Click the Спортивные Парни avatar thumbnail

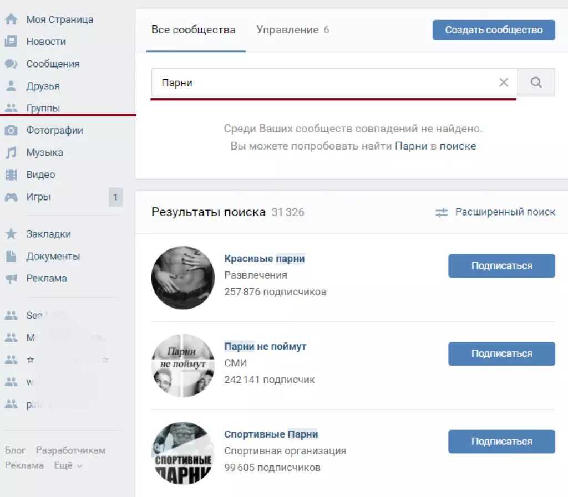point(182,453)
